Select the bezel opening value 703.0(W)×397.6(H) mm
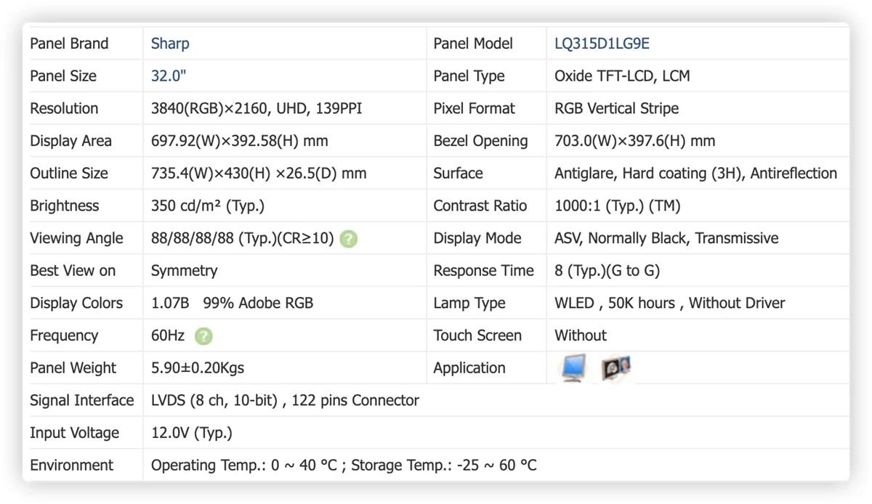Viewport: 872px width, 504px height. coord(634,141)
